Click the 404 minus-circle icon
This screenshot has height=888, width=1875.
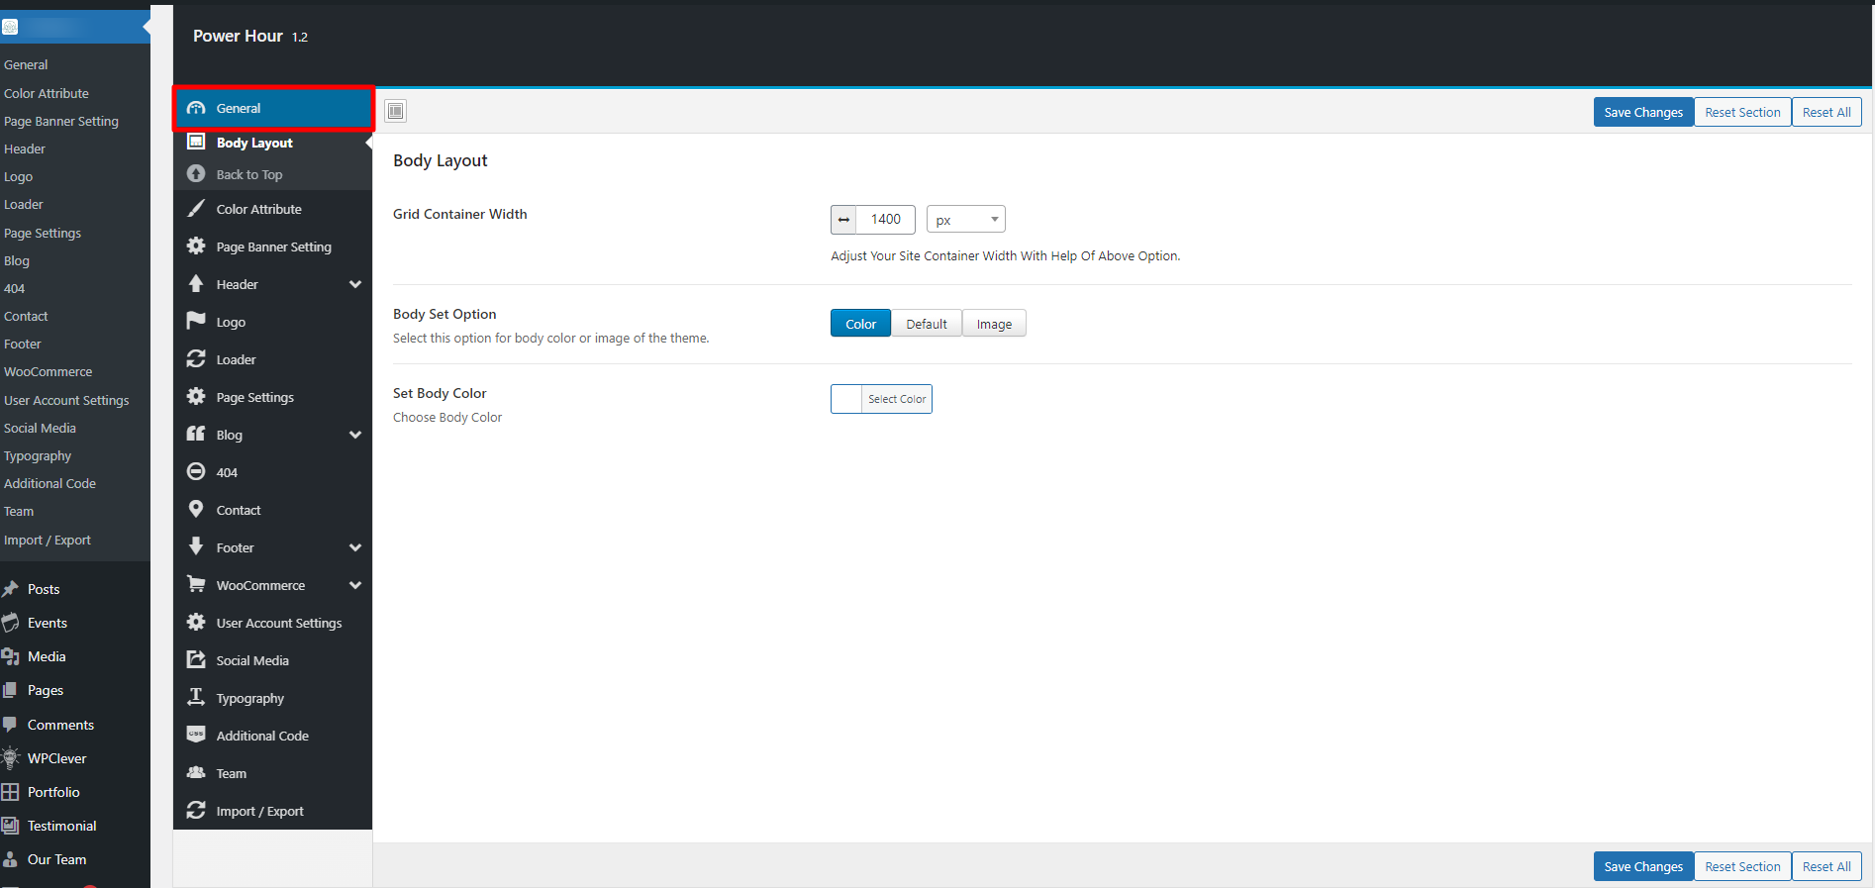[x=196, y=471]
